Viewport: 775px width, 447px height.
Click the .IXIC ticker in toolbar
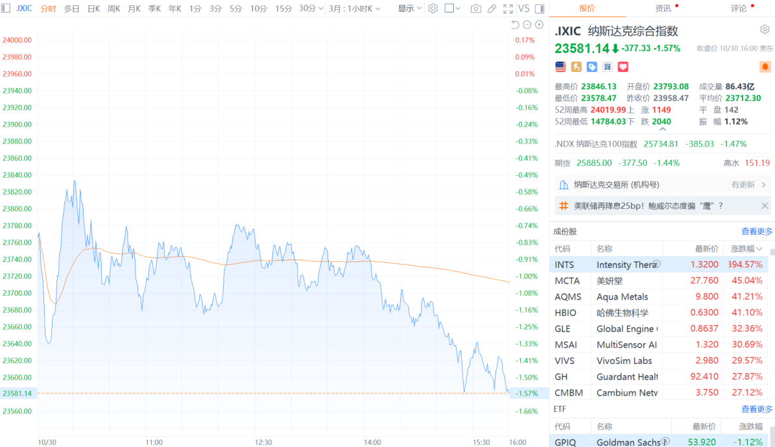click(x=24, y=8)
